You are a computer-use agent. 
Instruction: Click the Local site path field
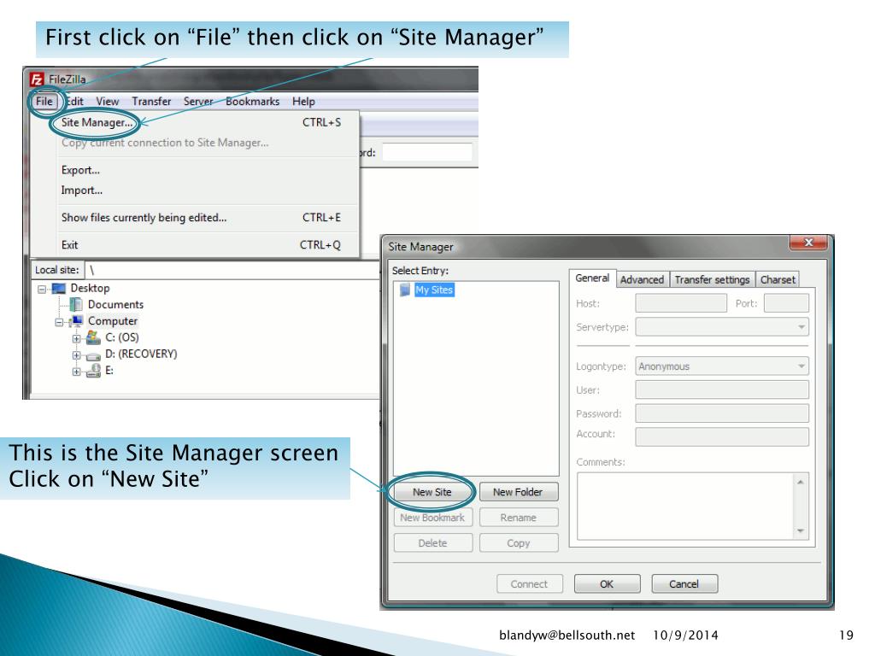click(x=233, y=270)
